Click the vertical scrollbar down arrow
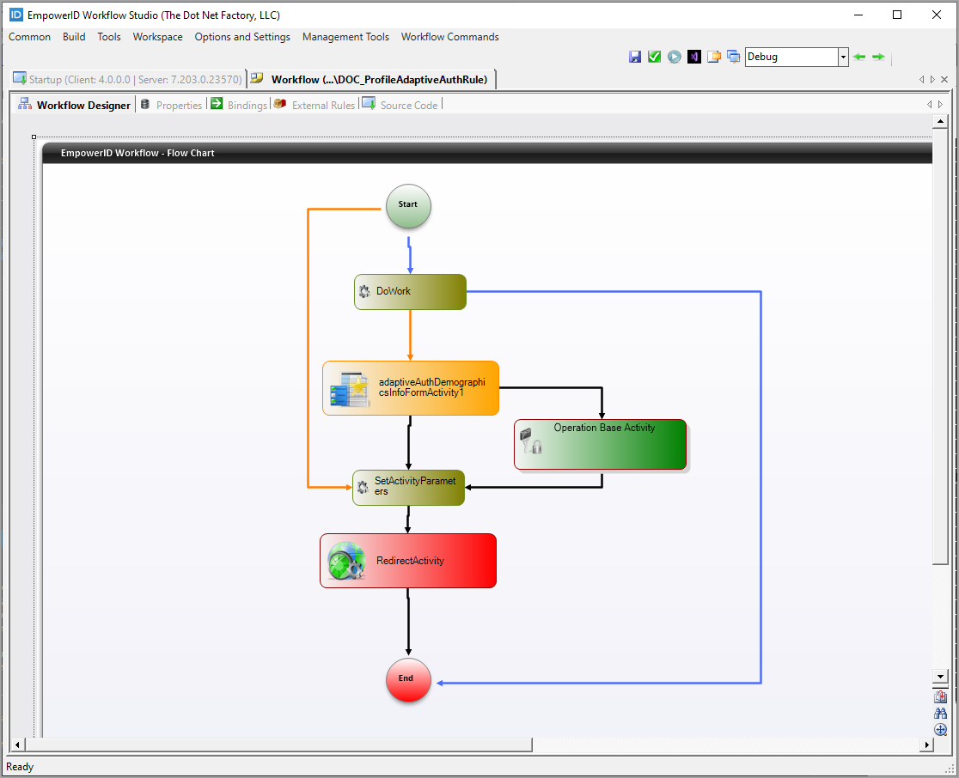The height and width of the screenshot is (778, 959). point(940,677)
